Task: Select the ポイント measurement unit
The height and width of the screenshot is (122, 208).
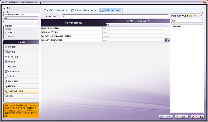Action: [6, 36]
